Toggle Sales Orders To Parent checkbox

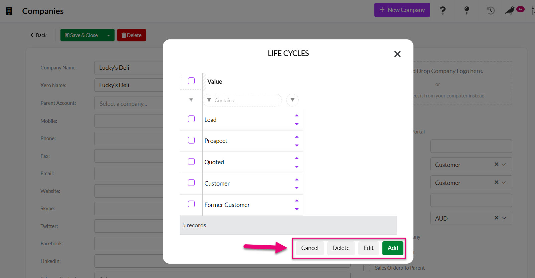coord(367,268)
